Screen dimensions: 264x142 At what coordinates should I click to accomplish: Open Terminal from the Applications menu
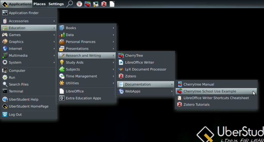pos(16,91)
